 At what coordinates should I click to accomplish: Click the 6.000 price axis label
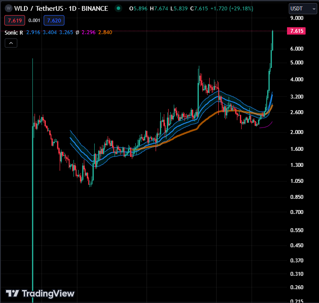point(297,49)
